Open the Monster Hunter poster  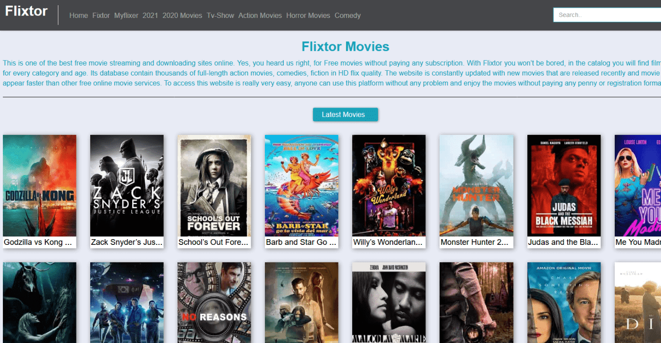coord(476,185)
